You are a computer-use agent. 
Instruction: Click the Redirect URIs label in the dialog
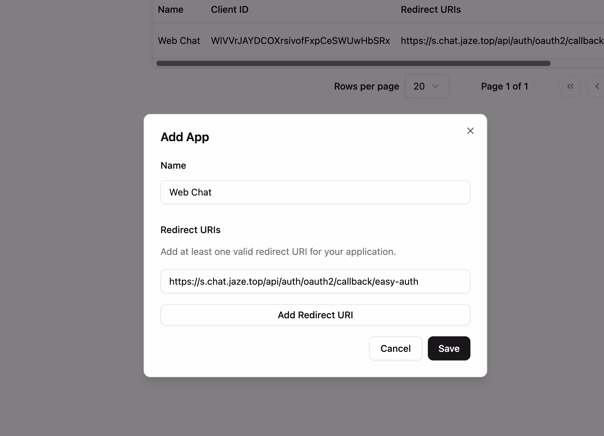tap(190, 230)
